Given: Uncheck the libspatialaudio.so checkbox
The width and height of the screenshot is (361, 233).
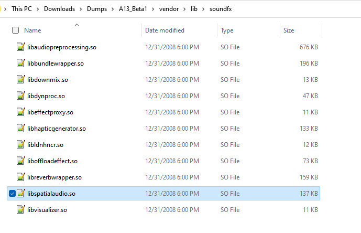Looking at the screenshot, I should click(12, 193).
